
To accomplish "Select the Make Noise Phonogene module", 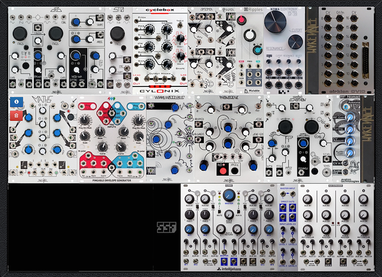I will (229, 138).
